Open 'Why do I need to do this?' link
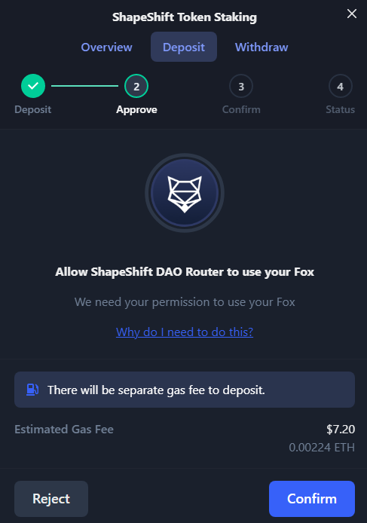 pyautogui.click(x=185, y=332)
